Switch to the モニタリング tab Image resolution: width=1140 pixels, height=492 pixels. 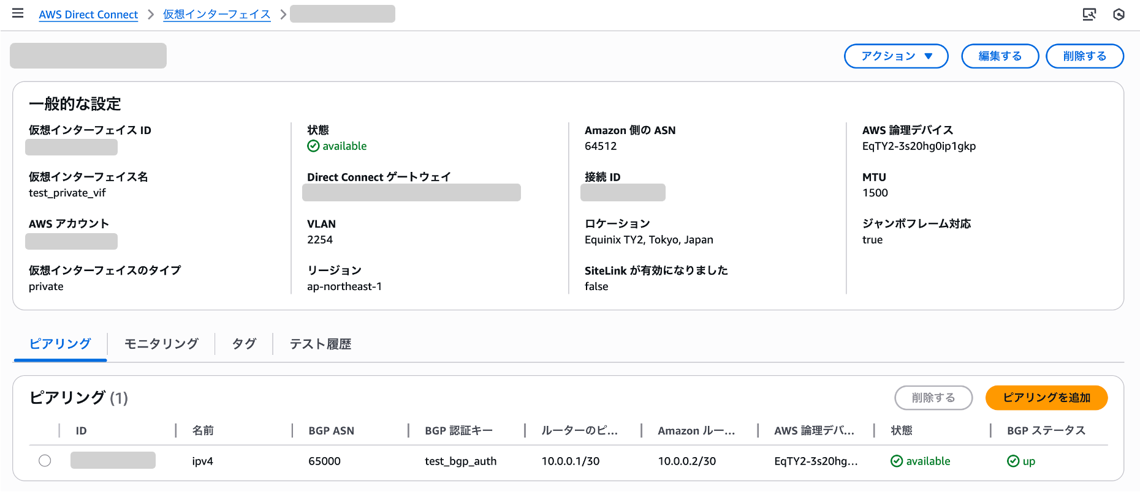(x=161, y=344)
